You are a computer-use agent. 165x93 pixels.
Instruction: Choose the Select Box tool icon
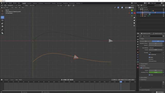[x=2, y=11]
